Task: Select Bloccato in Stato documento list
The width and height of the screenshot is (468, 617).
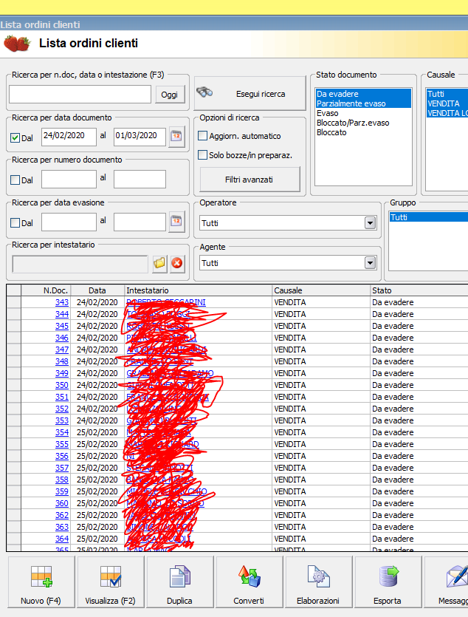Action: pos(363,132)
